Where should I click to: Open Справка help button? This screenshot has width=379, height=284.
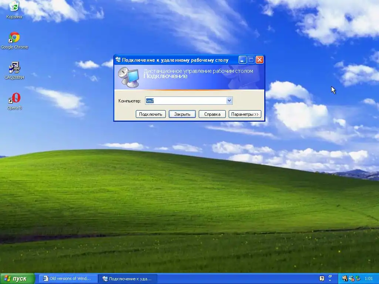click(212, 114)
